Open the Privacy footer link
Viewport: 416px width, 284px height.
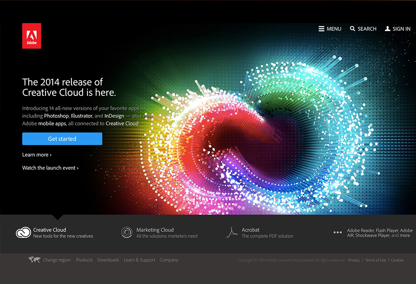tap(354, 260)
